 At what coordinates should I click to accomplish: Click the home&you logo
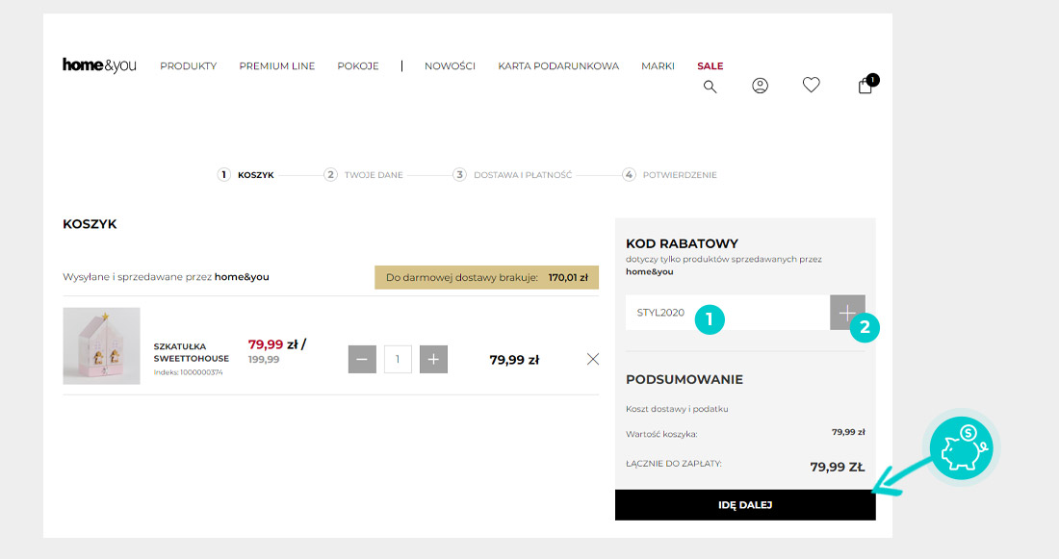click(99, 64)
